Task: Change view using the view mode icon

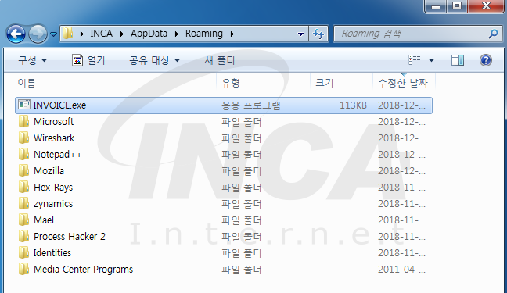Action: [x=415, y=60]
